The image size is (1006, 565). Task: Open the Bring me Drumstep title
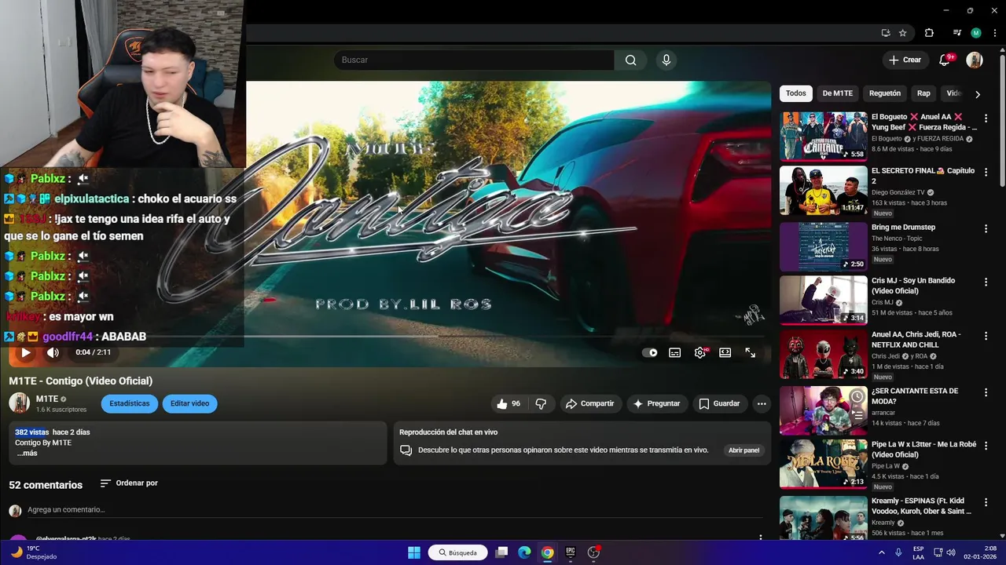click(903, 228)
